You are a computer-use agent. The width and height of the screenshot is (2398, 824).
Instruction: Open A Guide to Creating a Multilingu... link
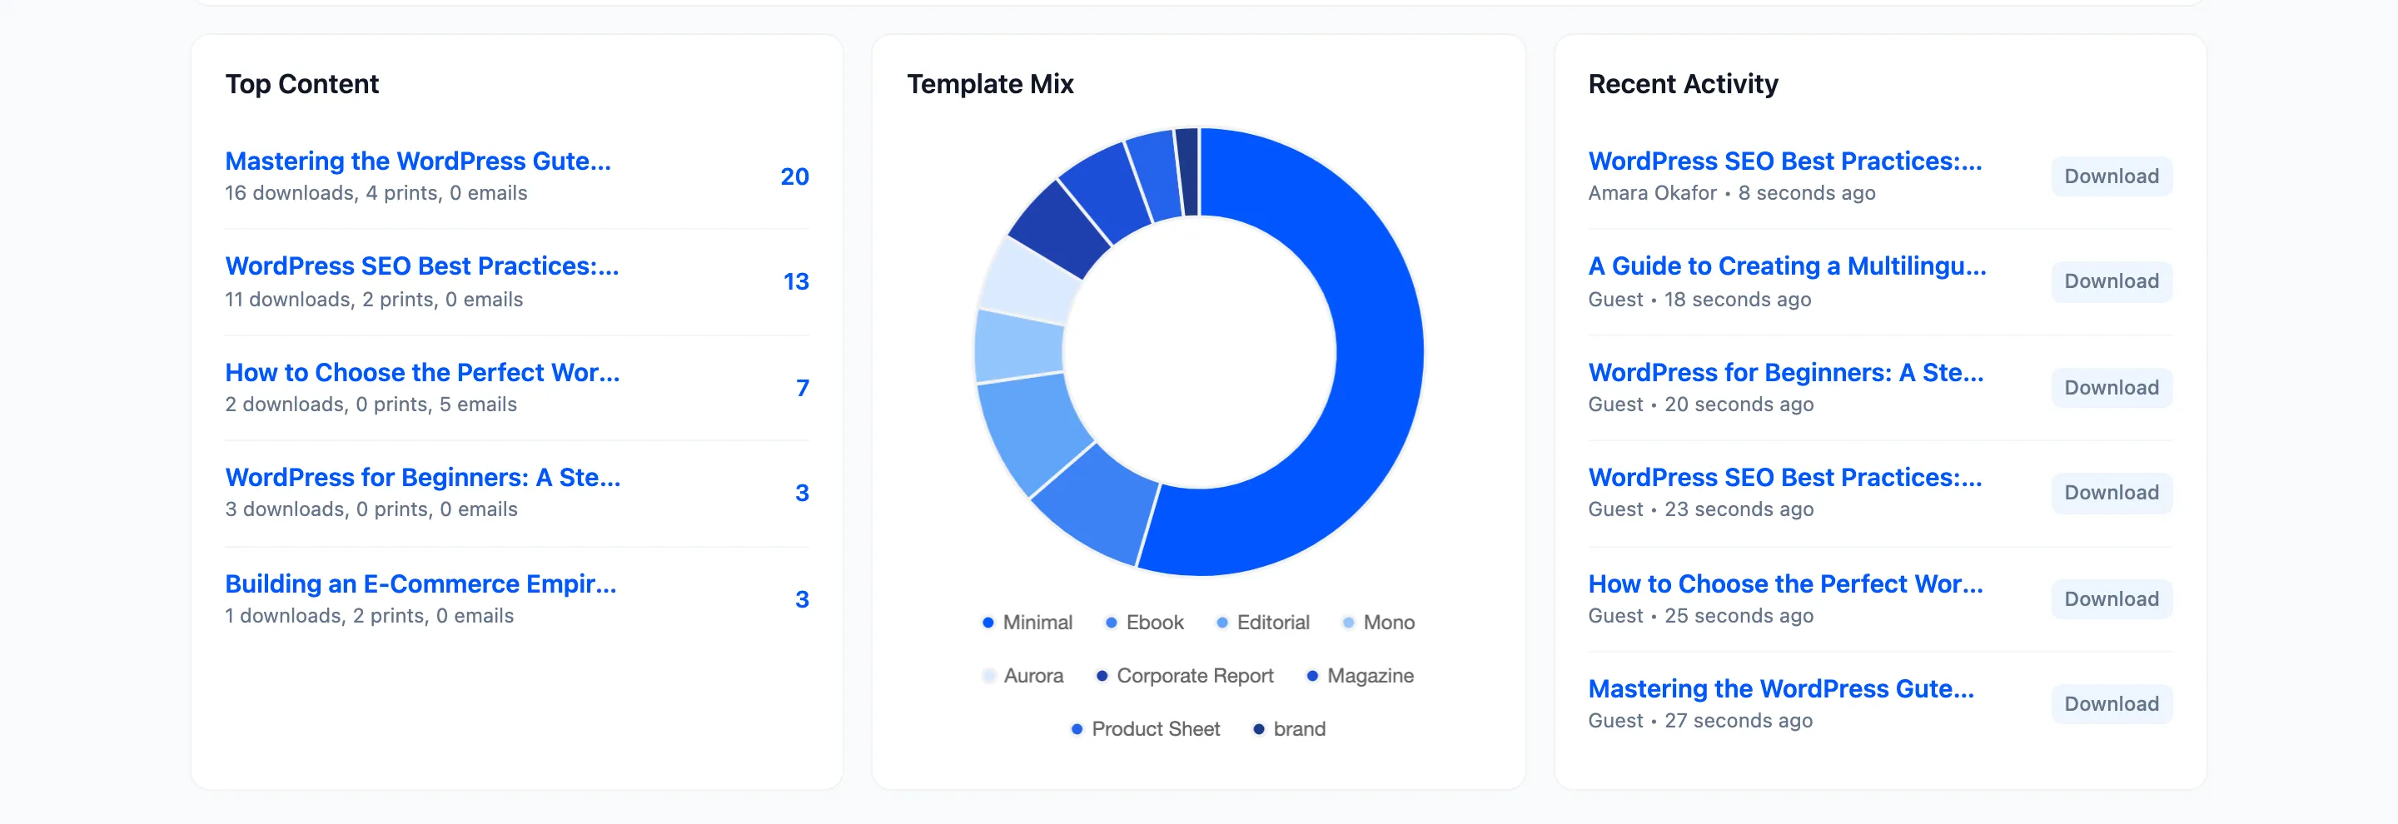[x=1786, y=266]
